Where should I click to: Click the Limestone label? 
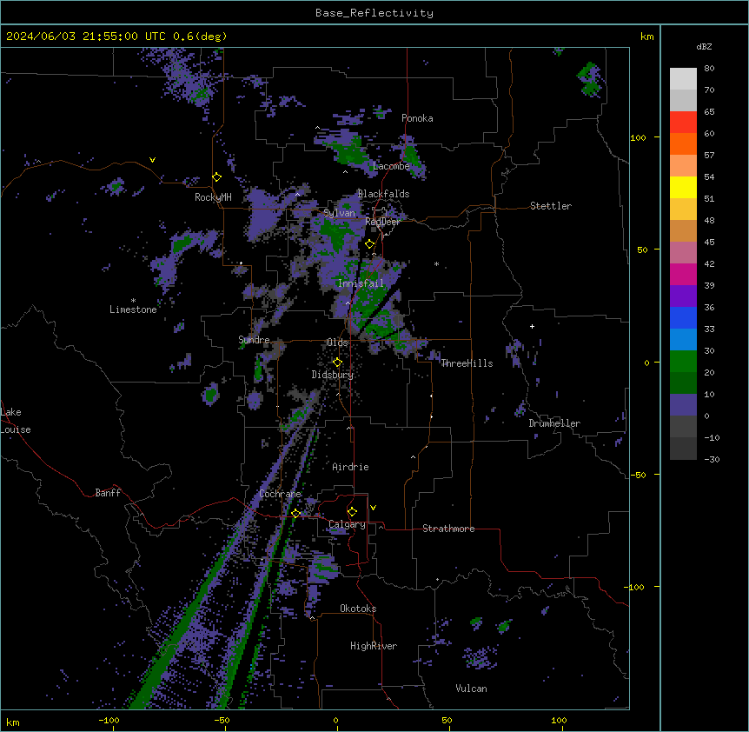(x=133, y=309)
